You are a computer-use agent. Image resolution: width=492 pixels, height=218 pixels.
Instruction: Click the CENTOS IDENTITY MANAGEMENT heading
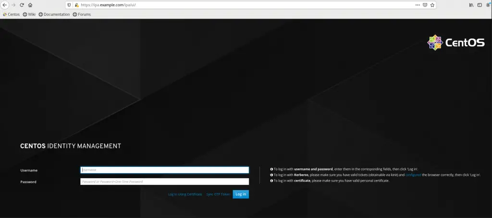coord(71,146)
